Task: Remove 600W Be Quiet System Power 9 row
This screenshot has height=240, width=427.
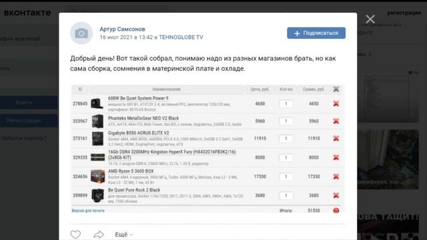Action: [x=336, y=103]
